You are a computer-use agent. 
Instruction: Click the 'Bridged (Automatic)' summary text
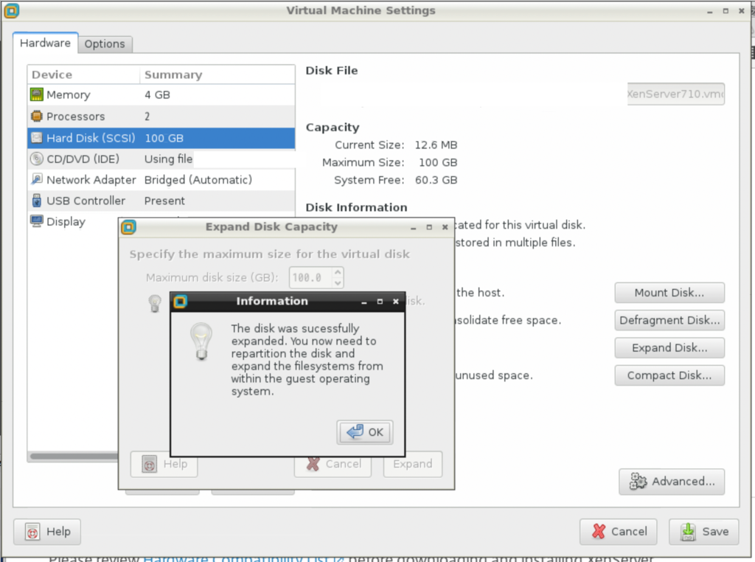[x=198, y=180]
